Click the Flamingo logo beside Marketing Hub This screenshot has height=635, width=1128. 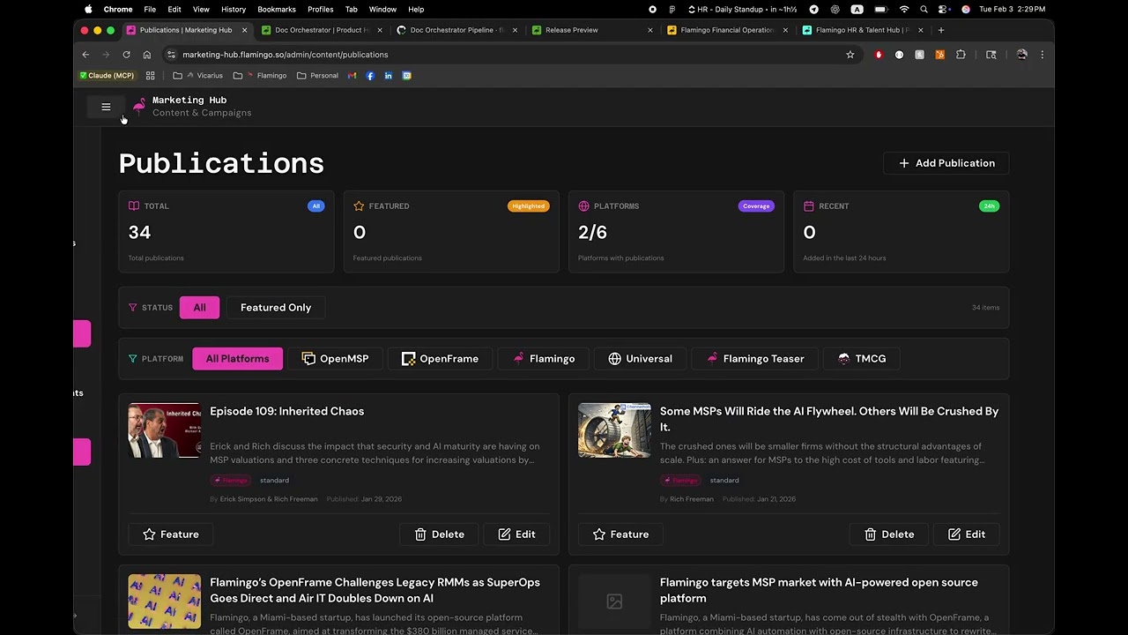pyautogui.click(x=138, y=107)
